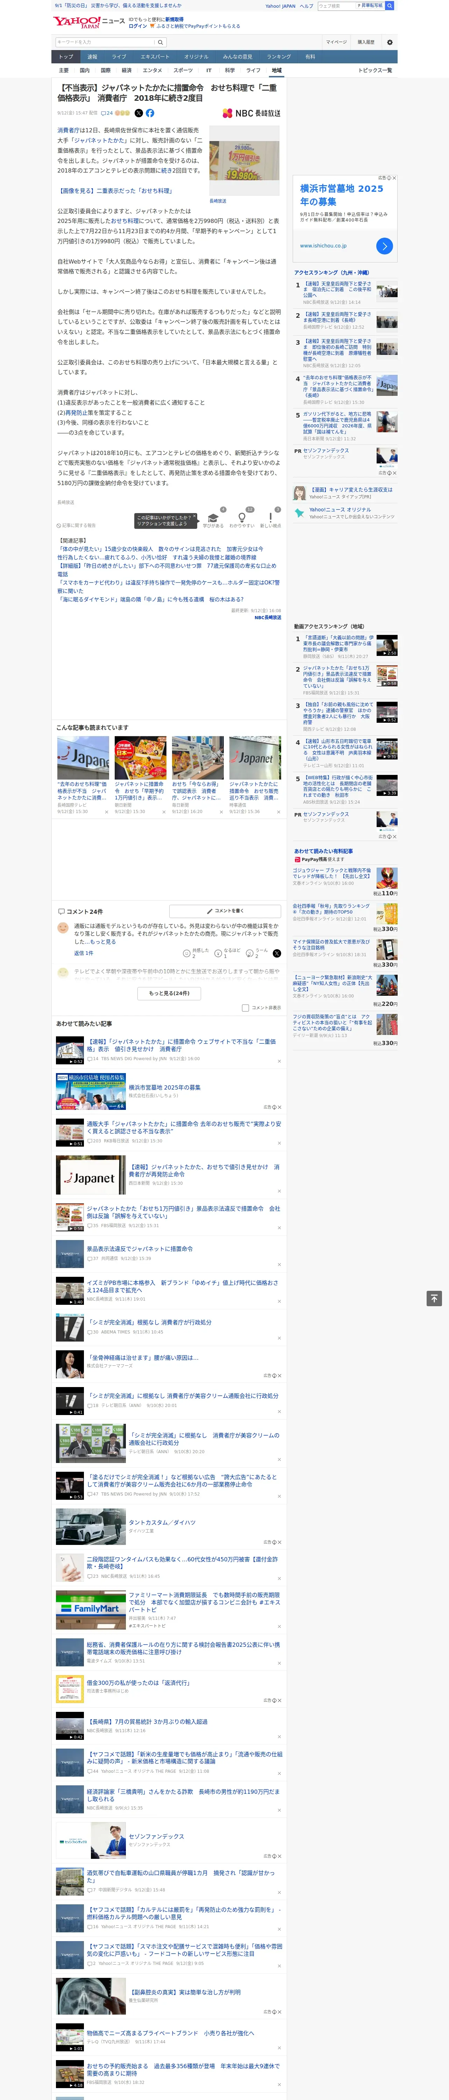The width and height of the screenshot is (449, 2100).
Task: Close the 横浜市営墓地 ad with X
Action: [394, 178]
